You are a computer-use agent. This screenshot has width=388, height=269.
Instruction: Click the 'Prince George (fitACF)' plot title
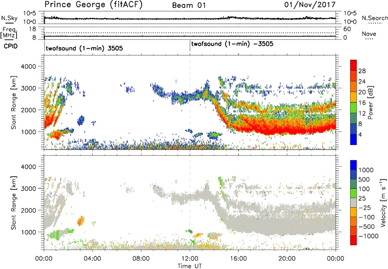(x=93, y=5)
